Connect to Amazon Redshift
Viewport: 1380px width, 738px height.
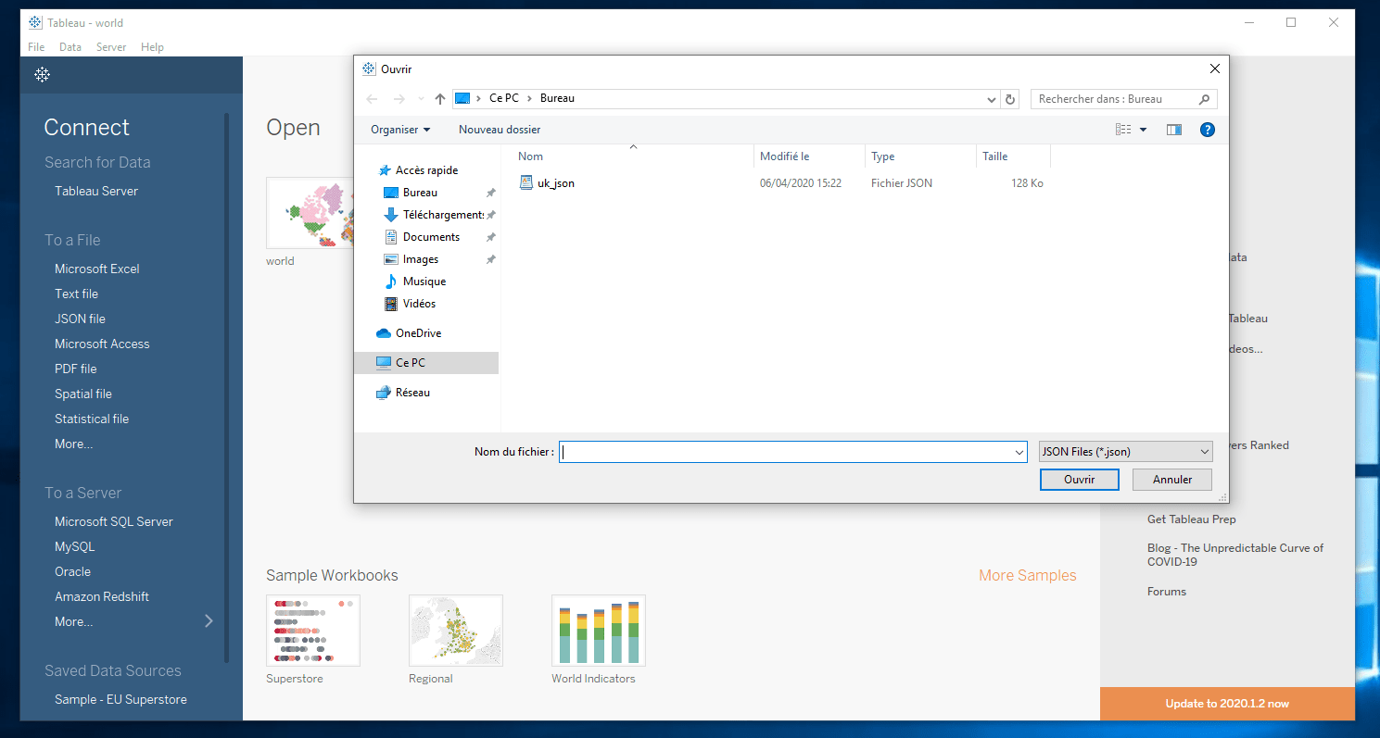102,596
